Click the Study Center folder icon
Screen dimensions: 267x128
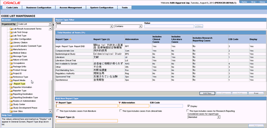tap(11, 104)
